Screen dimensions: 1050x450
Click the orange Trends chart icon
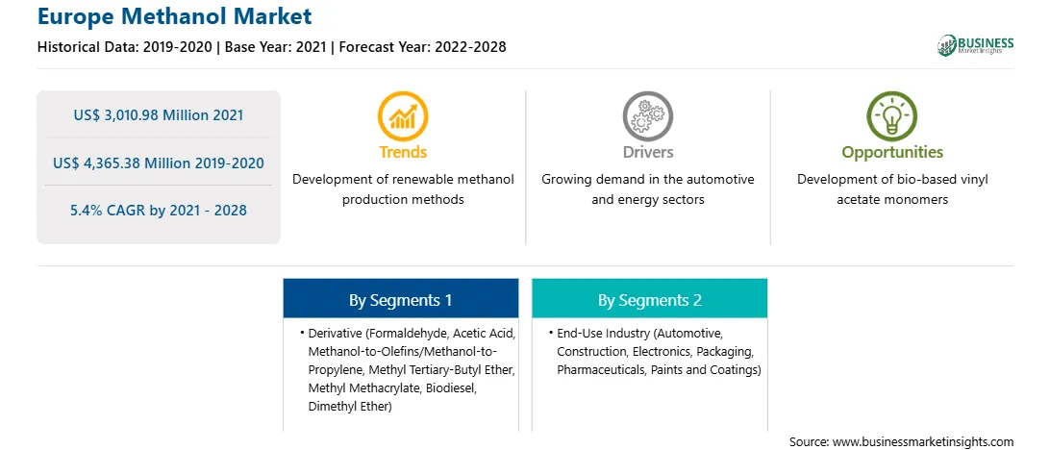[x=403, y=115]
